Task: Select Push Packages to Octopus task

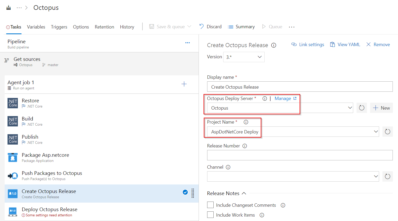Action: pos(102,175)
